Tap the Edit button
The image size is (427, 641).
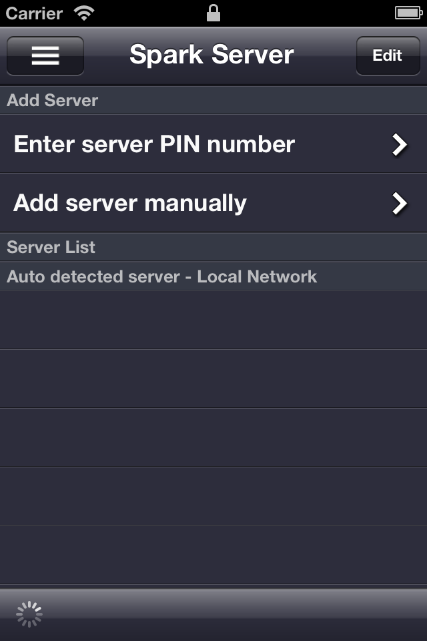(x=388, y=55)
